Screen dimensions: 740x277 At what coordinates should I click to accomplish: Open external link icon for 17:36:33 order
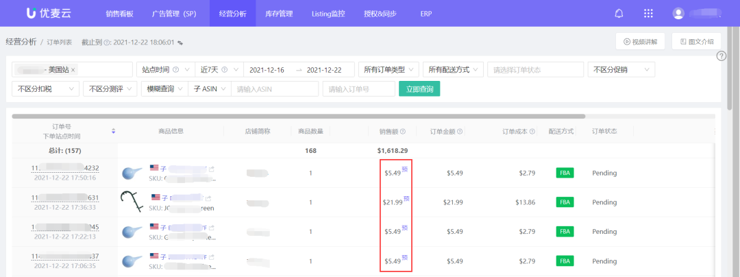point(208,198)
